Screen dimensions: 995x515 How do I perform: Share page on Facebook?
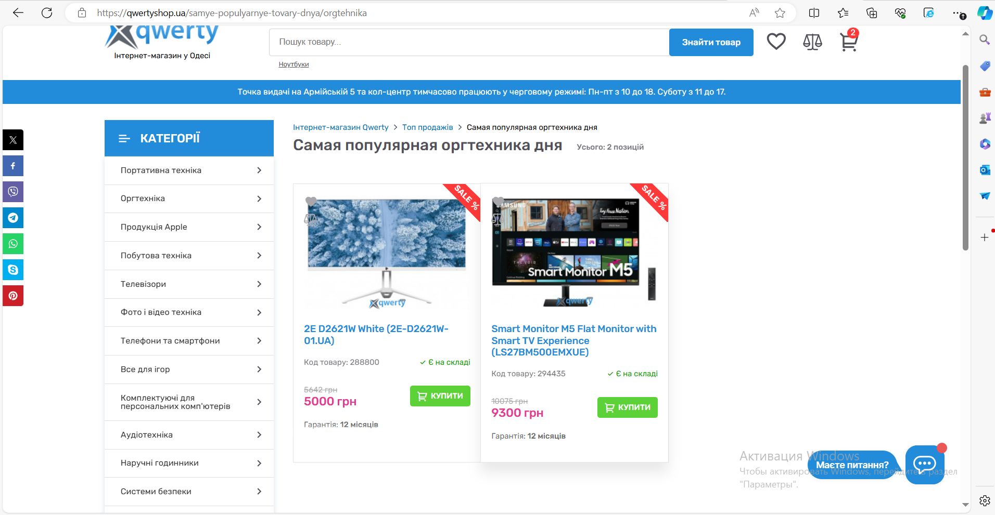[13, 166]
